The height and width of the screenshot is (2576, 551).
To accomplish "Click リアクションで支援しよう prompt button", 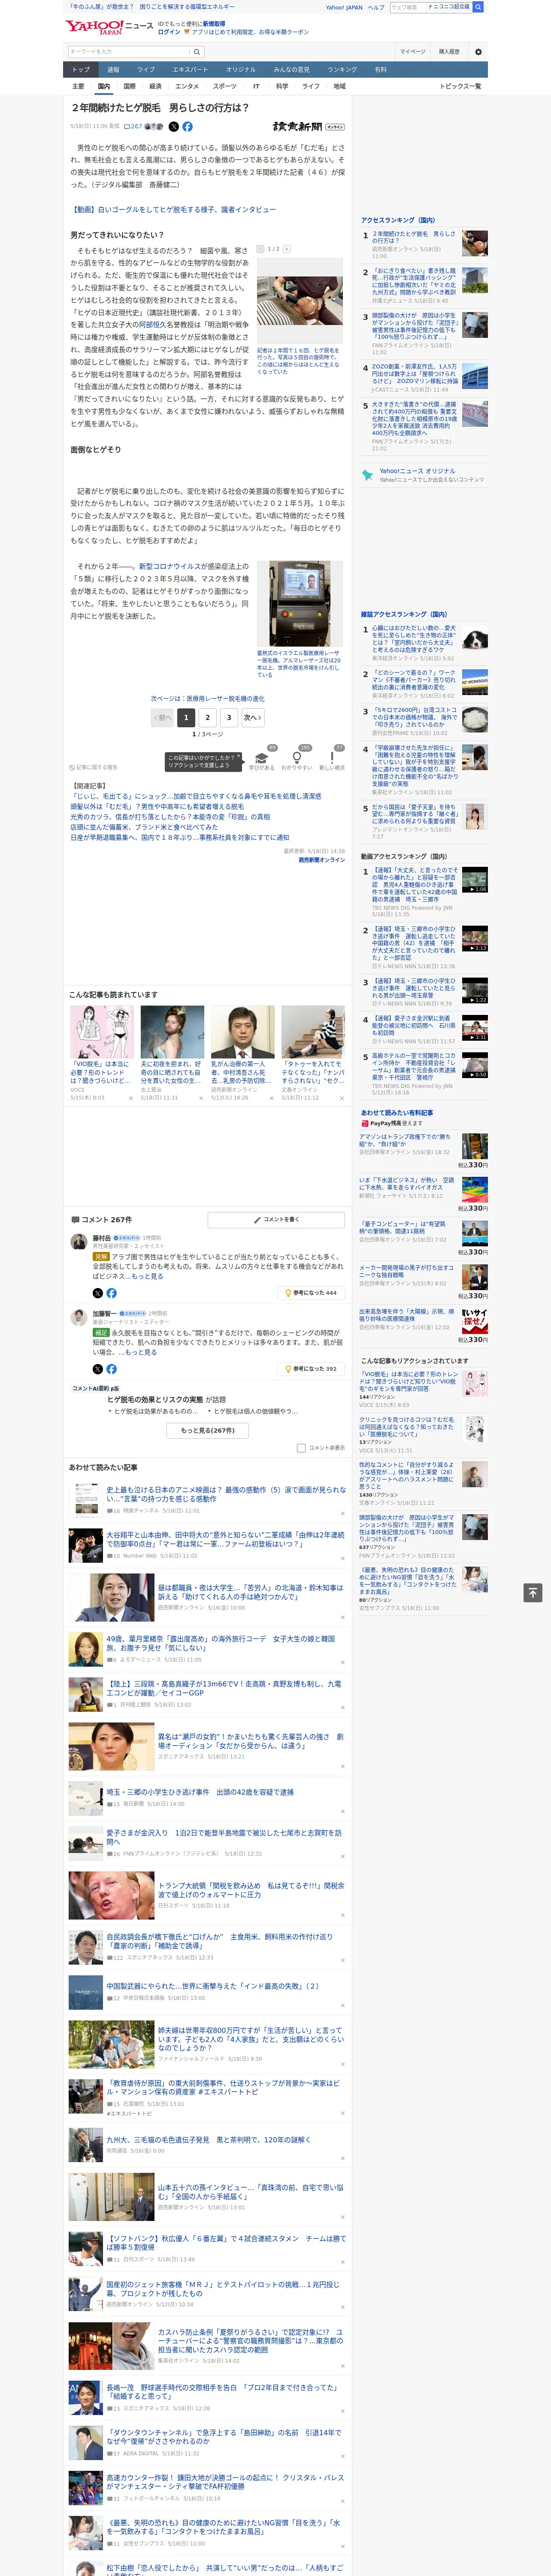I will point(202,761).
